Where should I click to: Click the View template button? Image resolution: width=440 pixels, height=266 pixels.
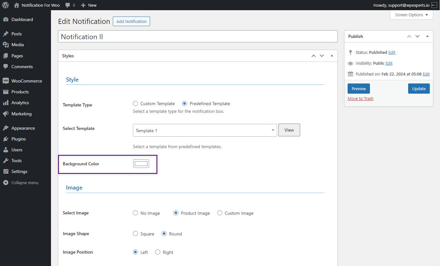tap(289, 130)
